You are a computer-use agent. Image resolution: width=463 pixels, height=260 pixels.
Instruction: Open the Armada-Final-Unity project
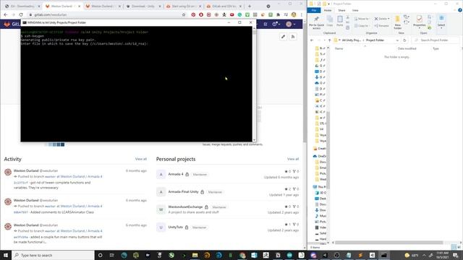[183, 192]
